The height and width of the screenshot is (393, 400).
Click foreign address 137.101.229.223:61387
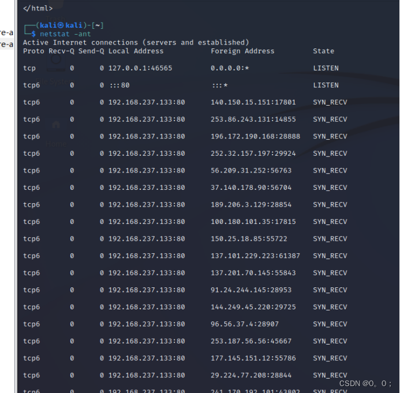point(256,256)
